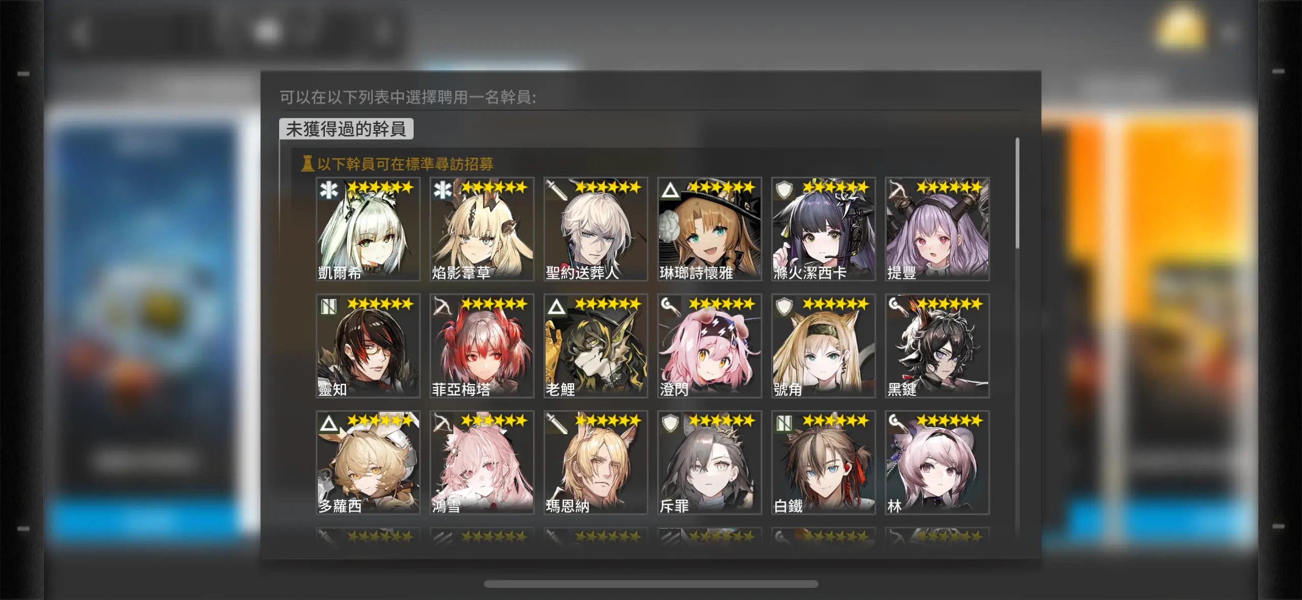Screen dimensions: 1302x600
Task: Choose operator 多蘿西
Action: [x=368, y=462]
